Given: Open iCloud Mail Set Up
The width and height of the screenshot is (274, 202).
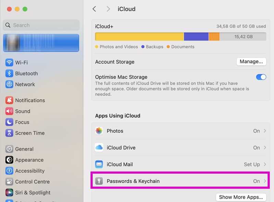Looking at the screenshot, I should (x=252, y=164).
